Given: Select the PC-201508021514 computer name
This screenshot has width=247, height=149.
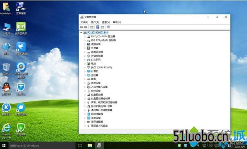Looking at the screenshot, I should tap(98, 33).
